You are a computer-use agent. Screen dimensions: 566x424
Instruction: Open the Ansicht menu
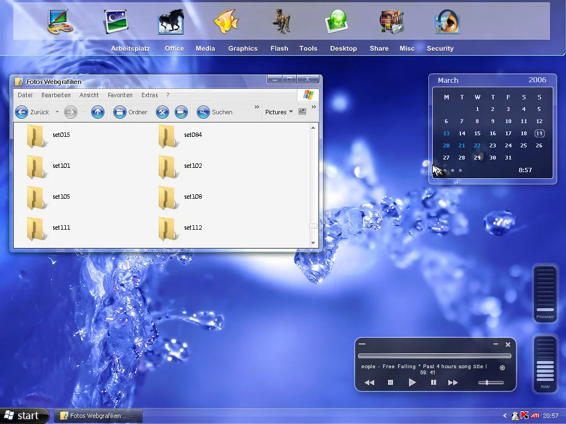(89, 95)
